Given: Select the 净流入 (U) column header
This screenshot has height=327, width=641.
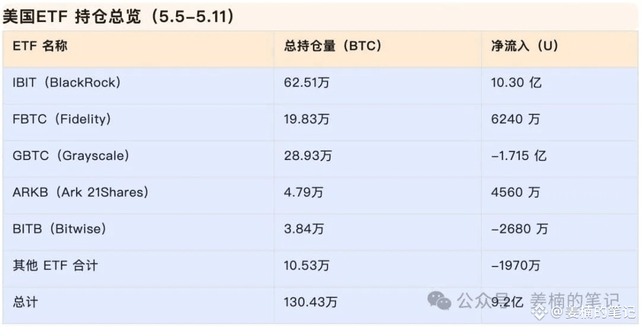Looking at the screenshot, I should click(525, 46).
